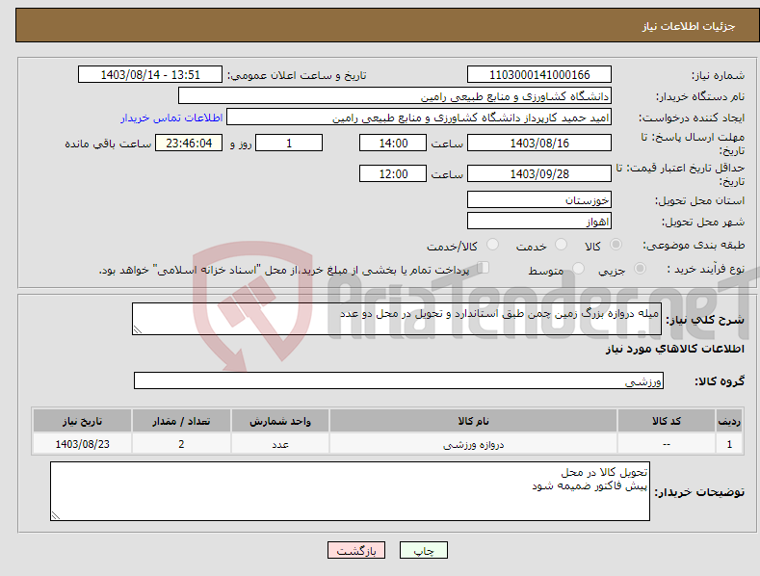760x576 pixels.
Task: Click the توضیحات خریدار notes textarea
Action: (x=350, y=491)
